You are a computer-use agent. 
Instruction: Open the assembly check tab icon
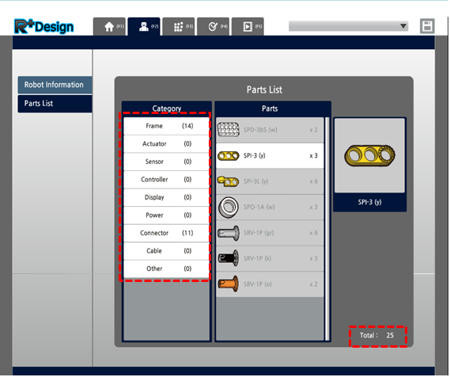(x=213, y=27)
